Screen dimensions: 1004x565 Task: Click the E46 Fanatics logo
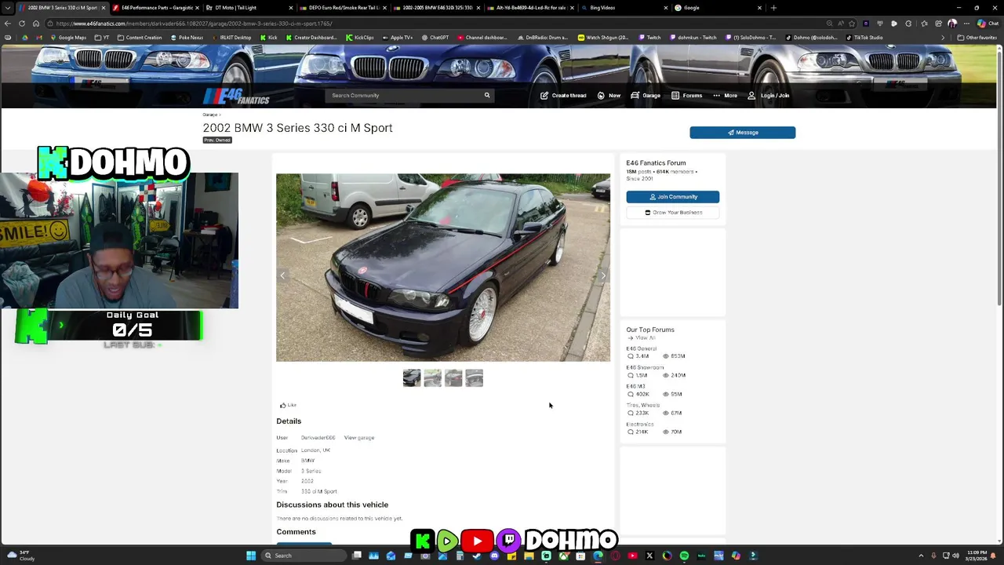pyautogui.click(x=236, y=97)
